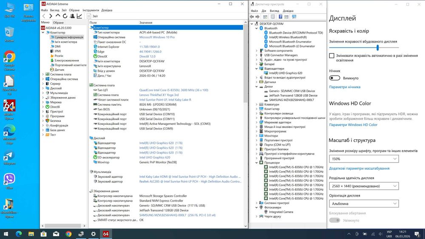The height and width of the screenshot is (239, 425).
Task: Select Розгін item in AIDA64 tree
Action: [x=59, y=56]
